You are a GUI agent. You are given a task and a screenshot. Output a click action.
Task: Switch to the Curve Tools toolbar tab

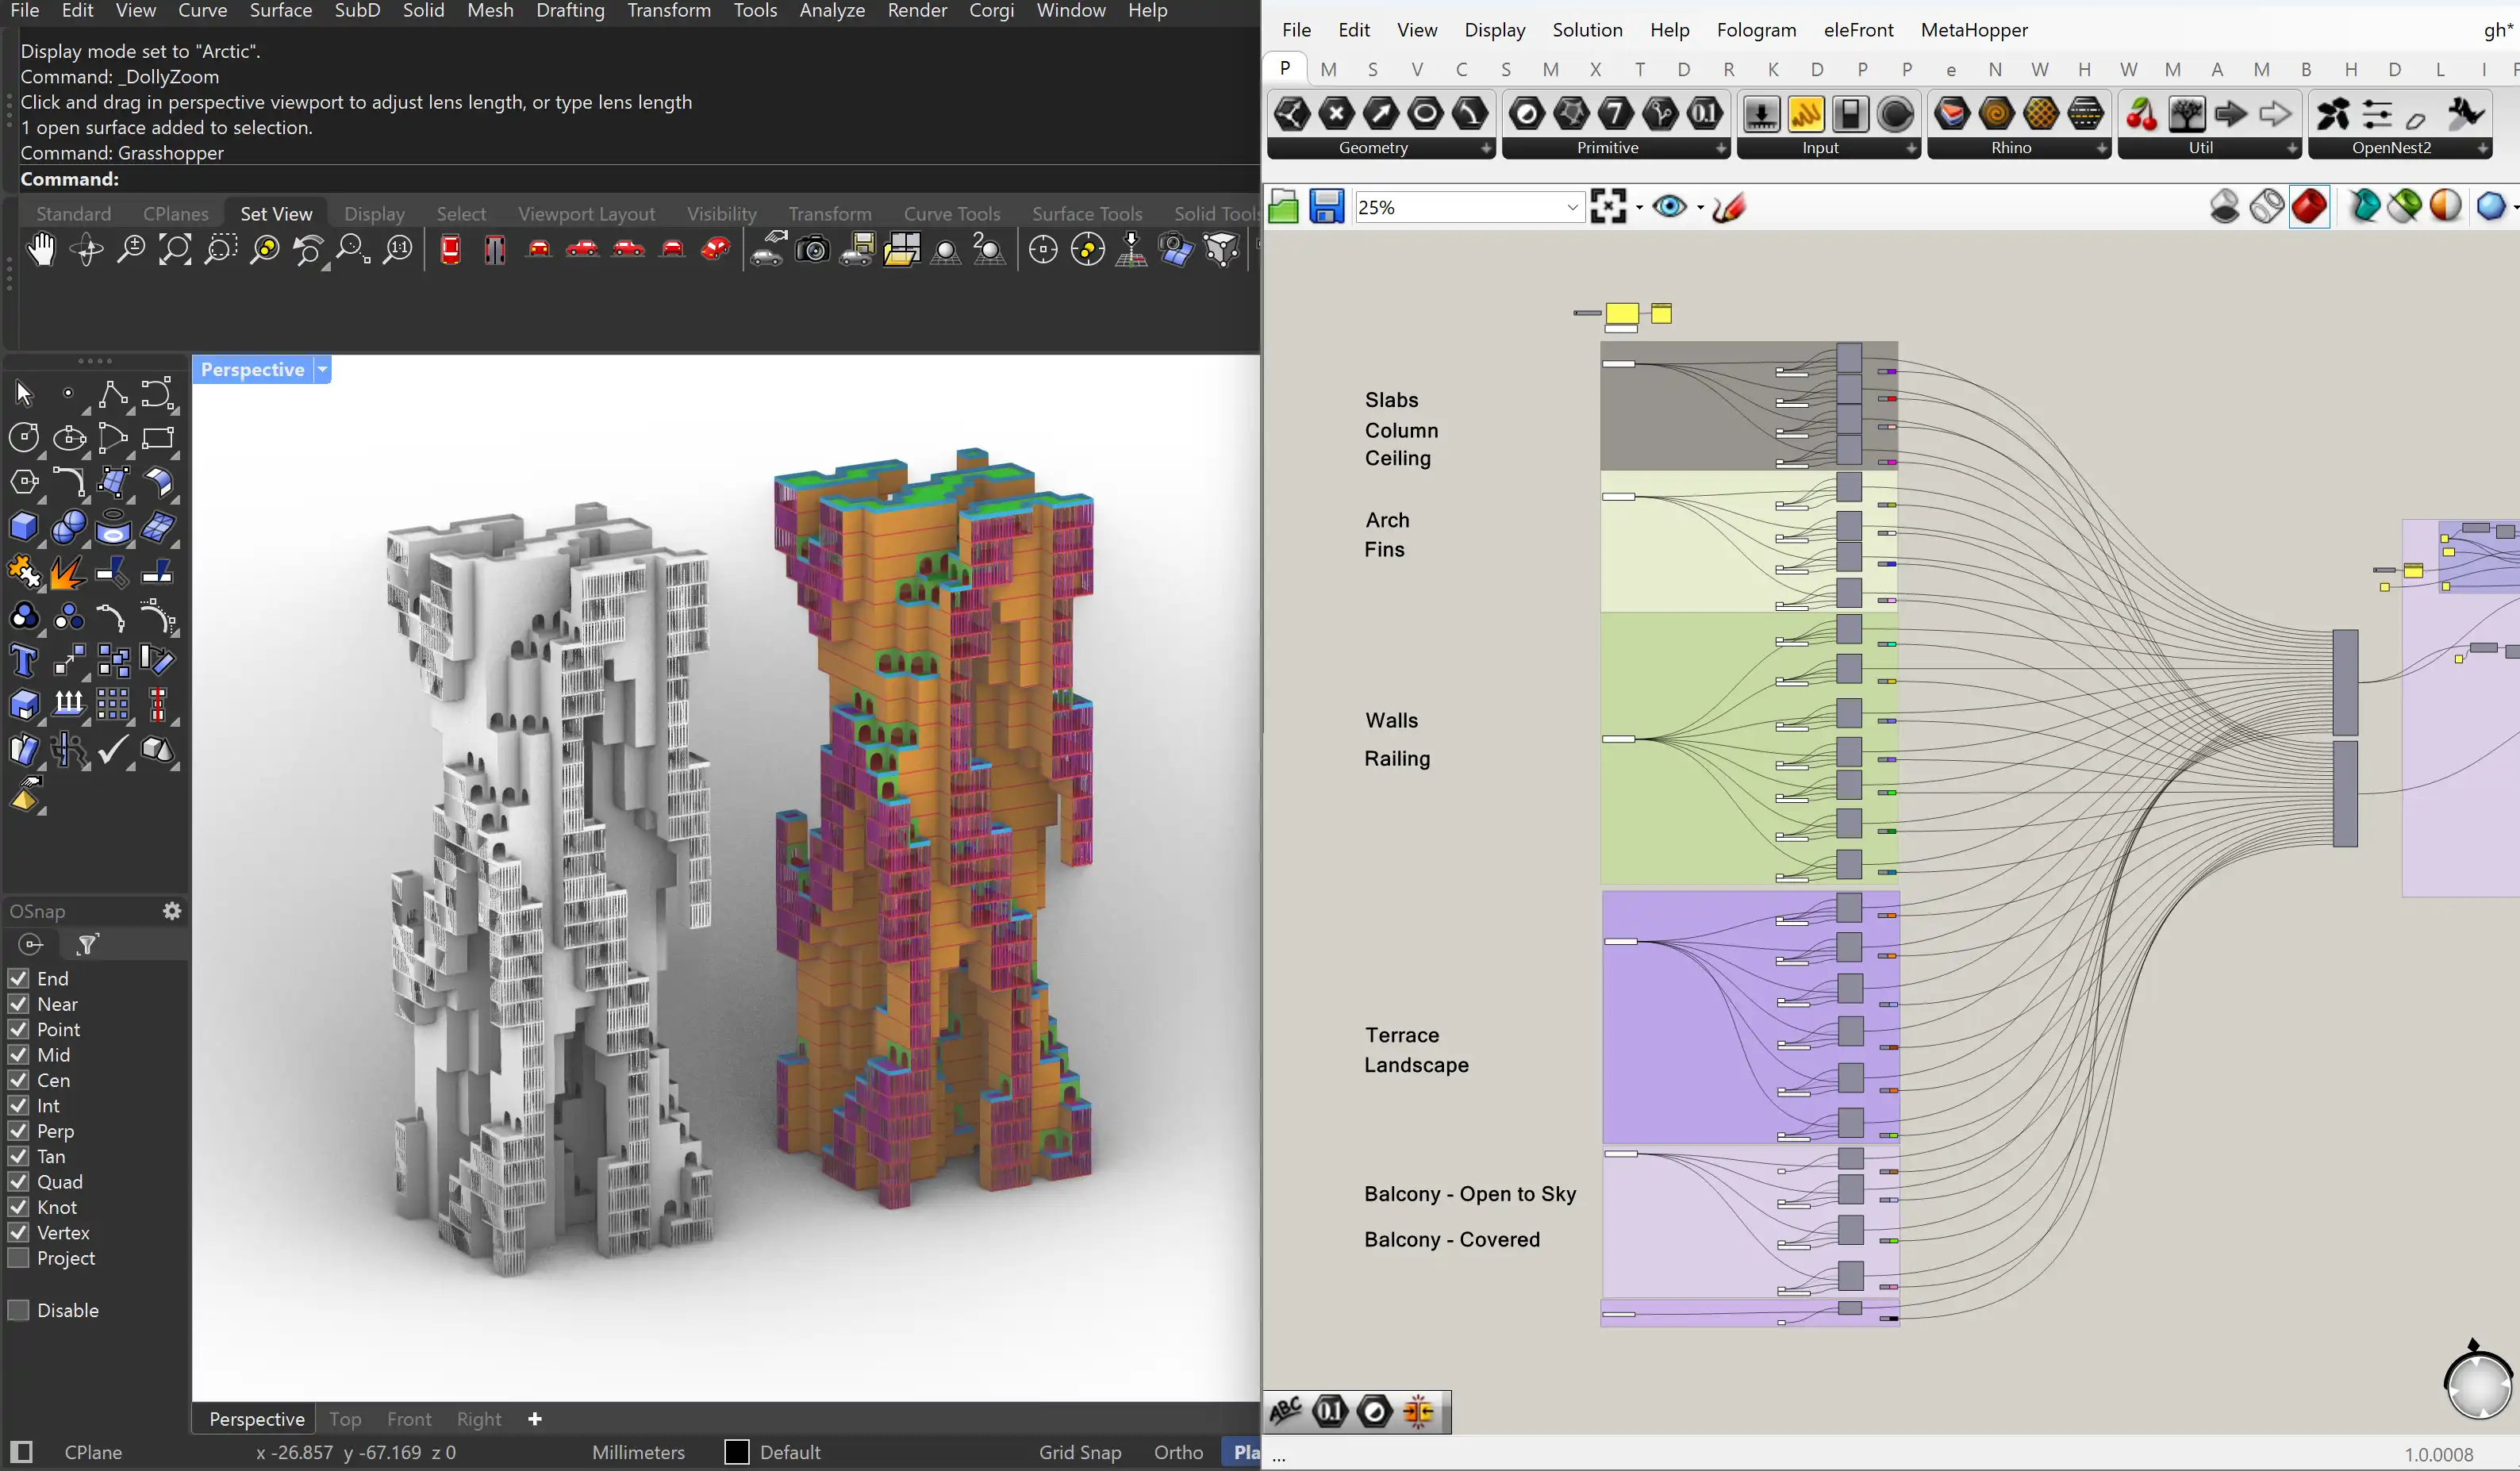coord(951,214)
